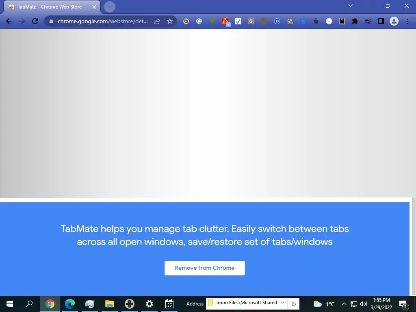Open the media control playlist icon
Image resolution: width=416 pixels, height=312 pixels.
368,21
